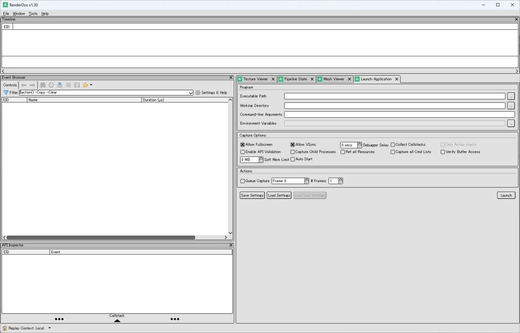Click the RenderDoc logo in title bar
Screen dimensions: 520x333
point(5,5)
